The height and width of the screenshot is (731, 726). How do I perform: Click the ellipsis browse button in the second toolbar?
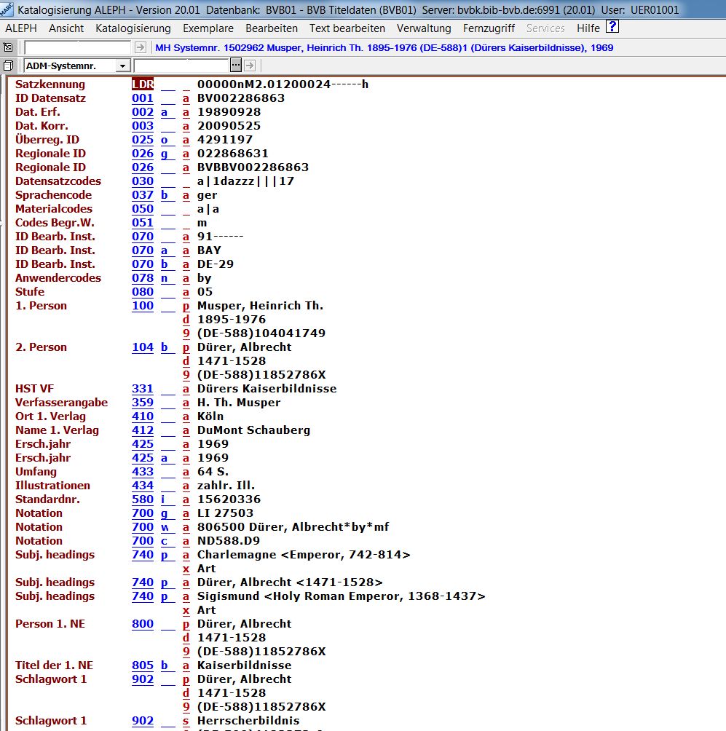(236, 66)
